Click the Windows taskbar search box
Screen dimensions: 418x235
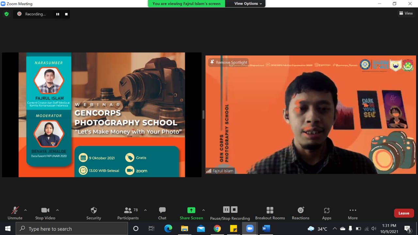(x=72, y=229)
